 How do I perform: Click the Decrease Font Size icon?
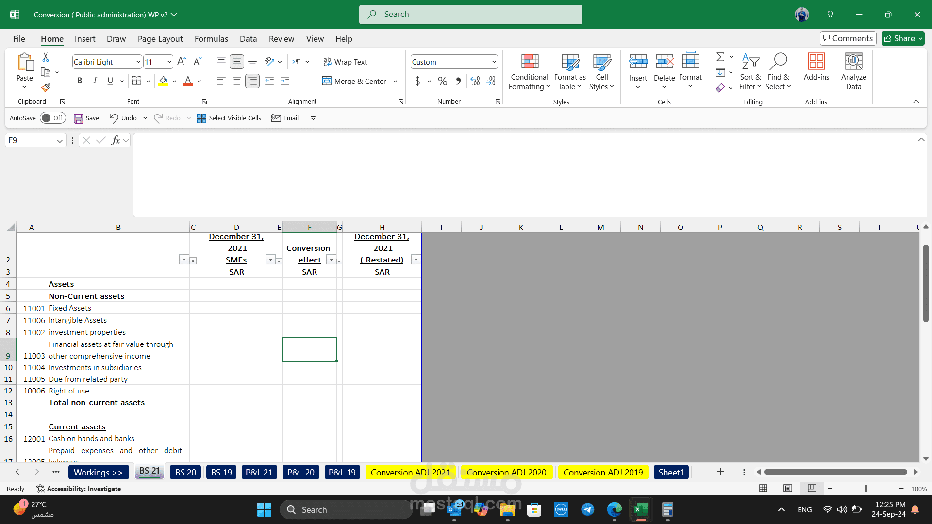click(197, 62)
